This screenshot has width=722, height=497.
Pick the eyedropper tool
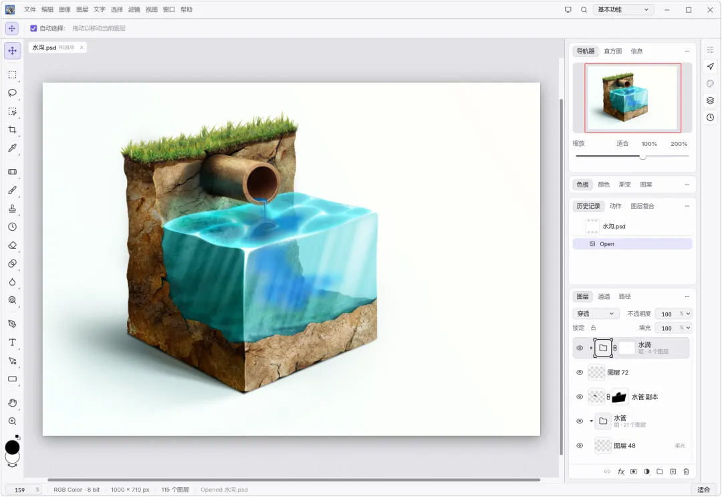tap(13, 148)
